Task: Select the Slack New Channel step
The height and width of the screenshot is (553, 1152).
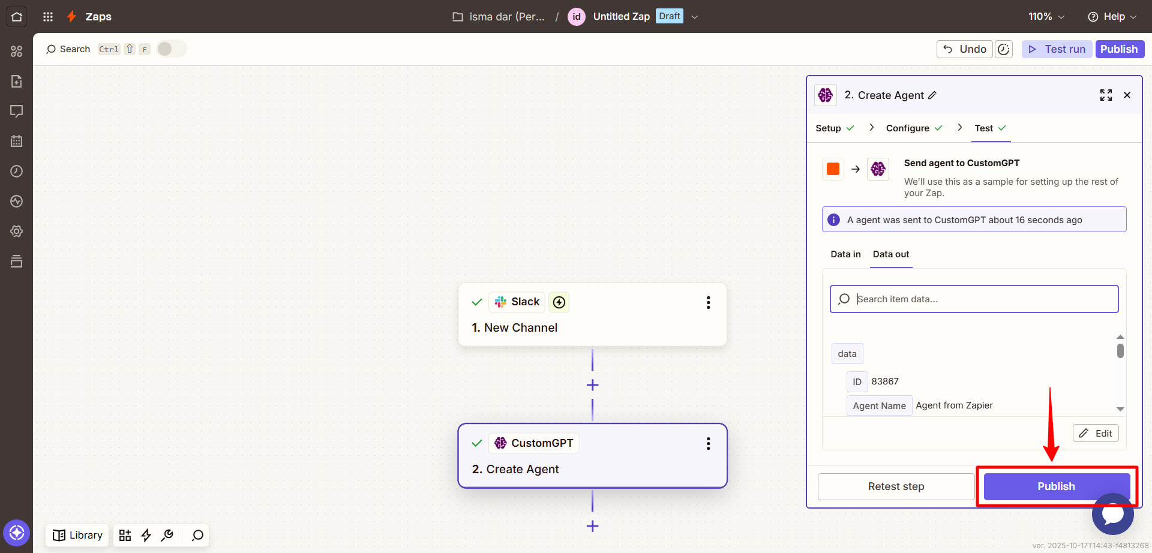Action: [x=592, y=314]
